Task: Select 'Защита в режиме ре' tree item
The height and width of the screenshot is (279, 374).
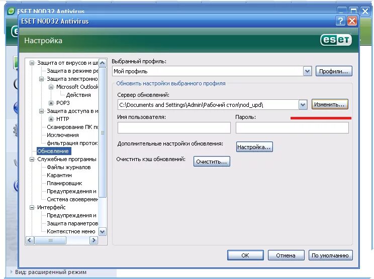Action: [72, 71]
